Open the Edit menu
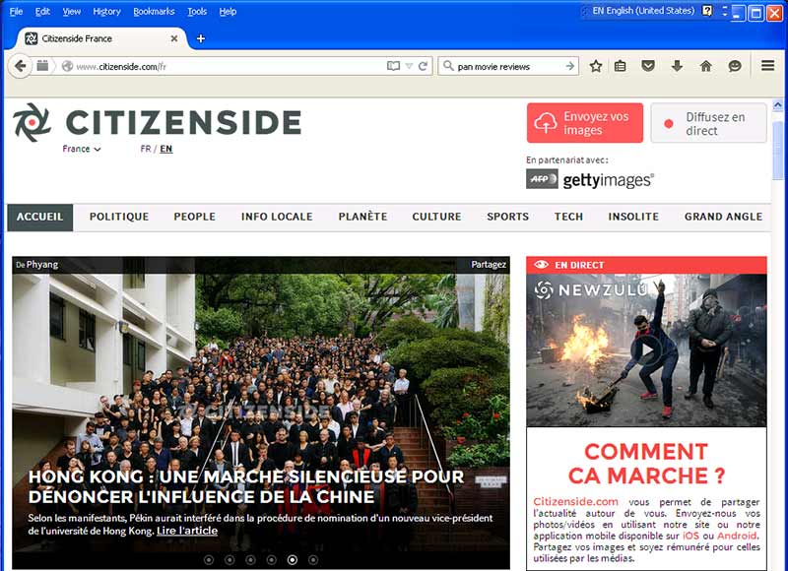The image size is (788, 571). point(42,11)
